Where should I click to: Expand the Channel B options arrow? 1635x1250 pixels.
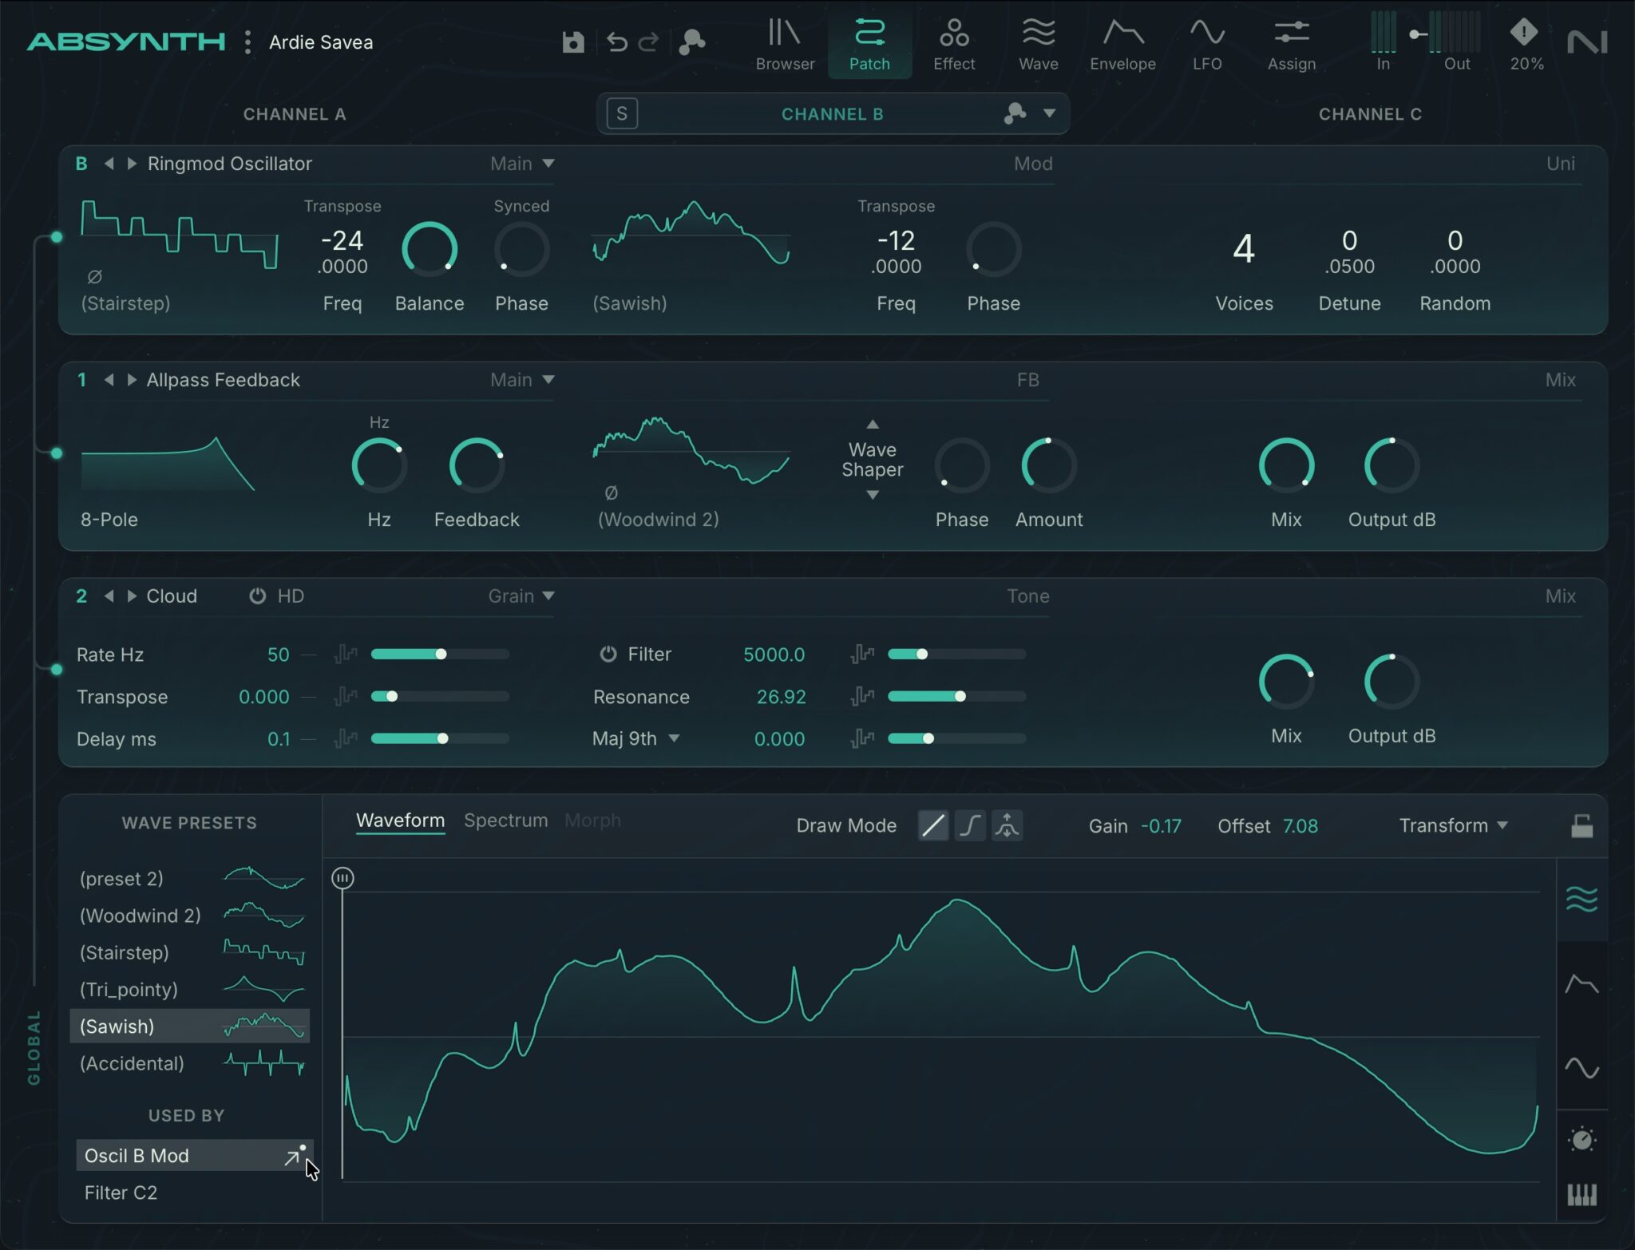pos(1049,113)
